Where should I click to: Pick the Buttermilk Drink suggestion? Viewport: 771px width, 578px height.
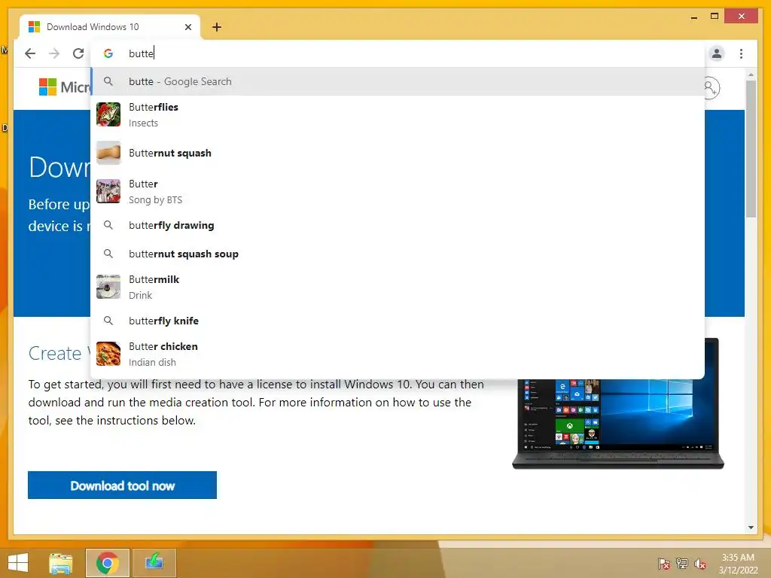pos(398,287)
